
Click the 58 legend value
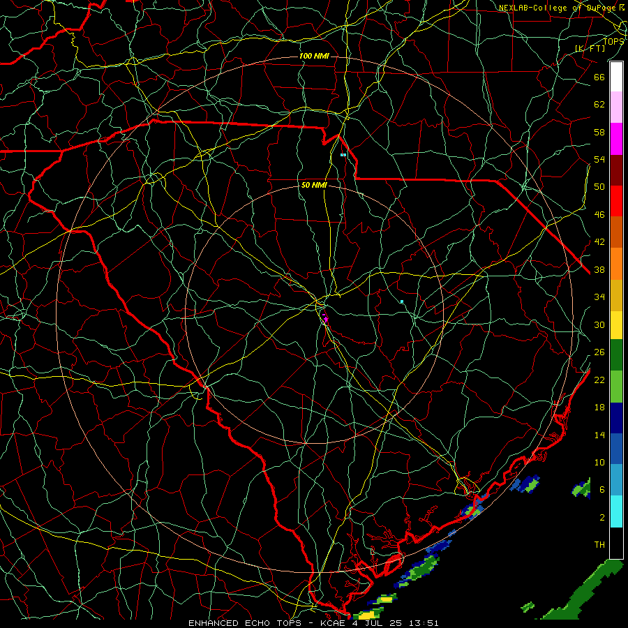coord(599,132)
